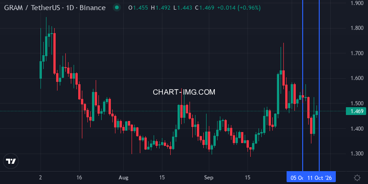
Task: Click the TradingView logo icon
Action: point(11,161)
